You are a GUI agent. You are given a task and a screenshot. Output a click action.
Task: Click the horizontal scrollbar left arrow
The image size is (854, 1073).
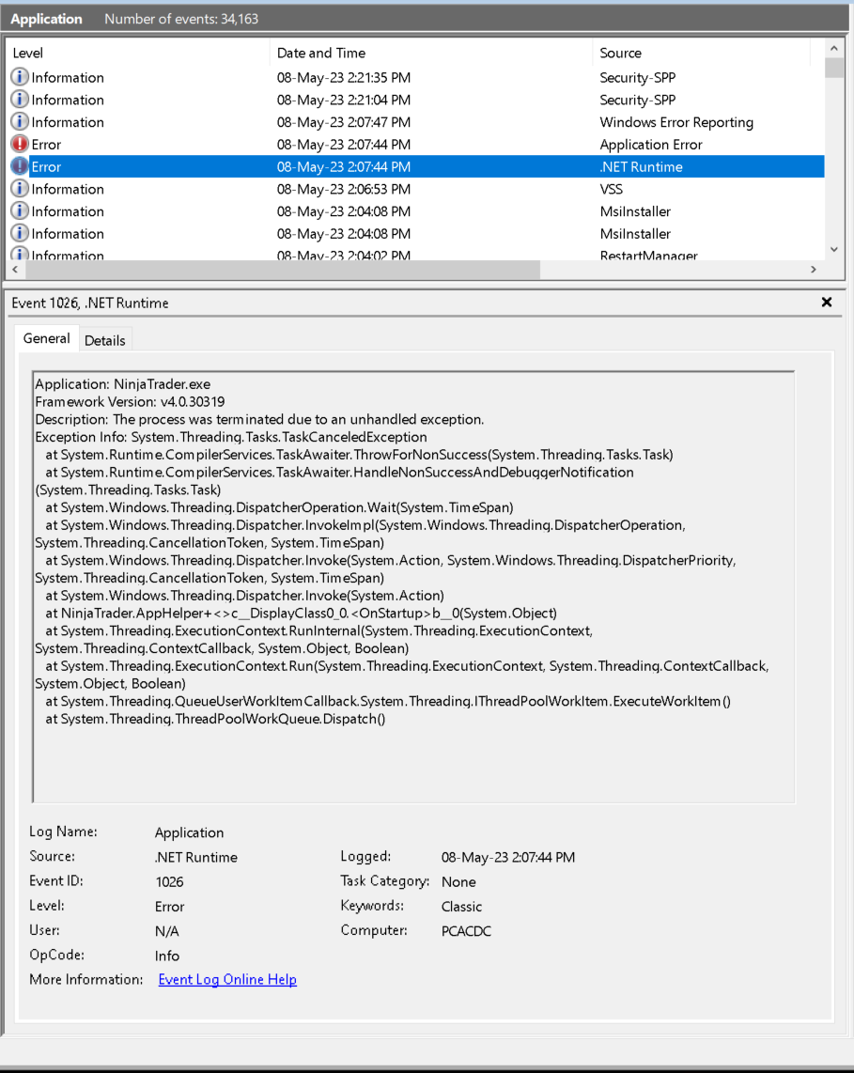pos(15,270)
